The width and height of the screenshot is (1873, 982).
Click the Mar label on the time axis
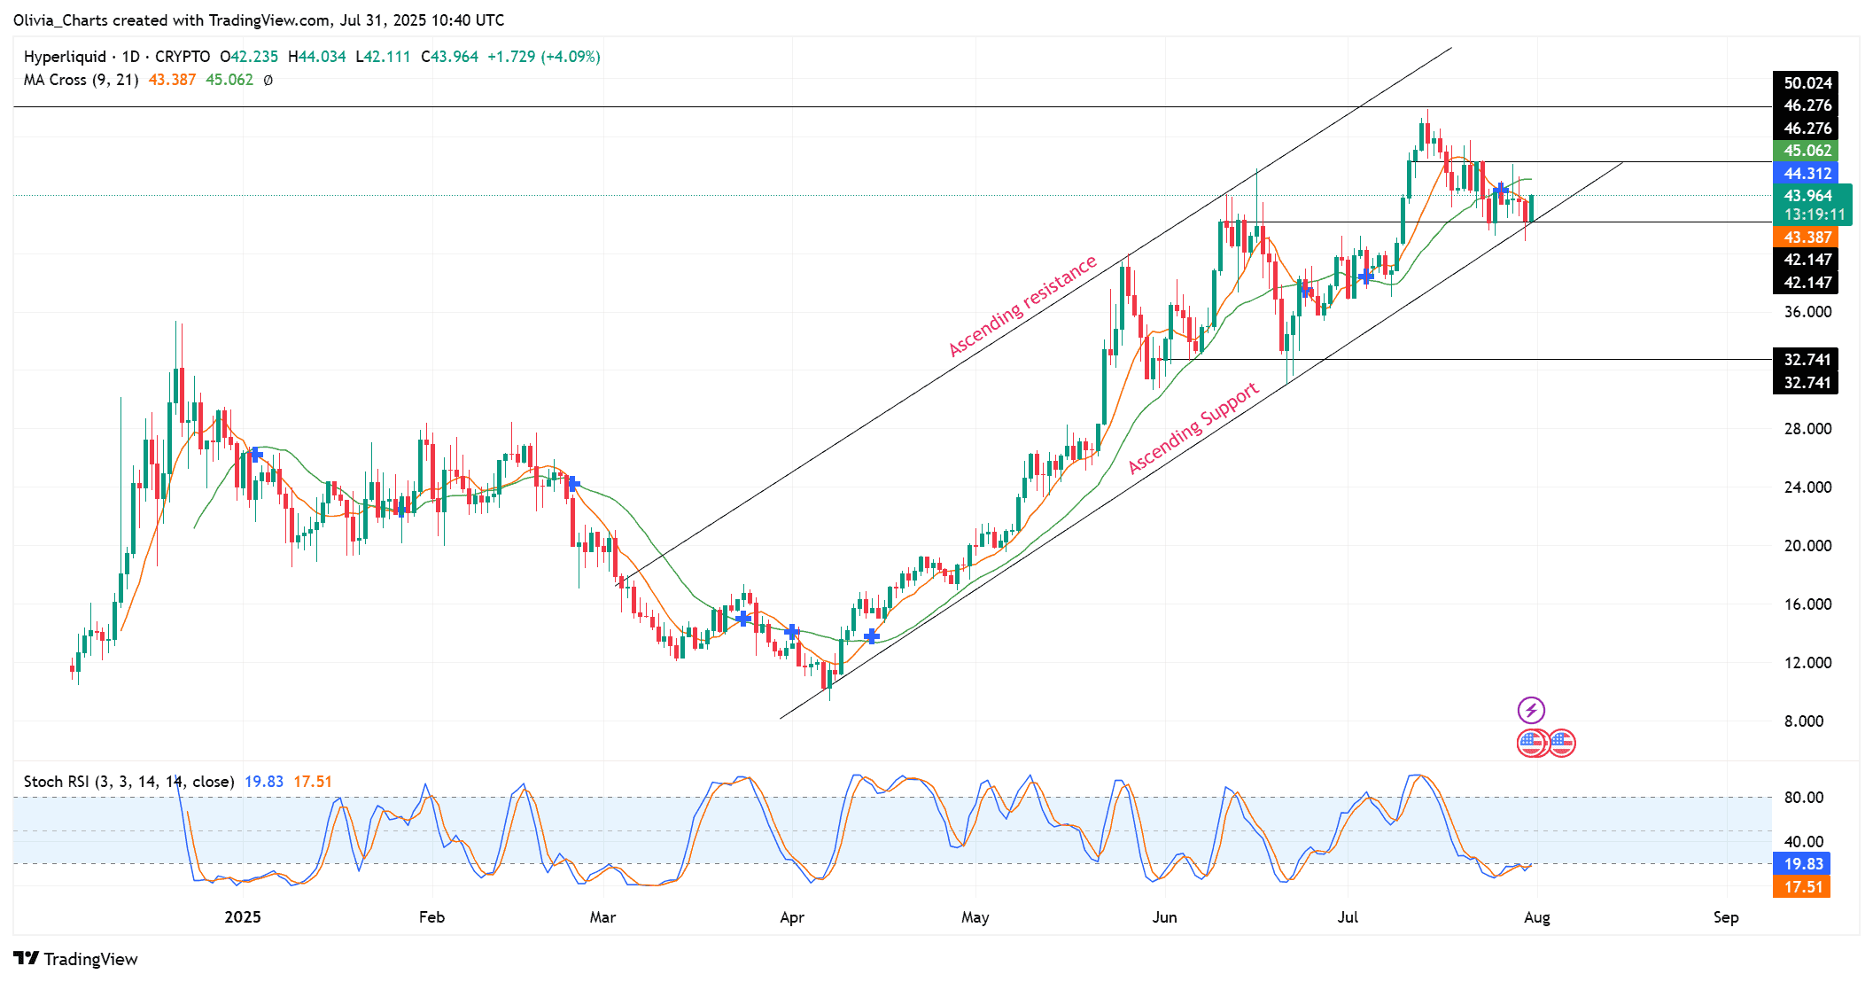(x=602, y=917)
